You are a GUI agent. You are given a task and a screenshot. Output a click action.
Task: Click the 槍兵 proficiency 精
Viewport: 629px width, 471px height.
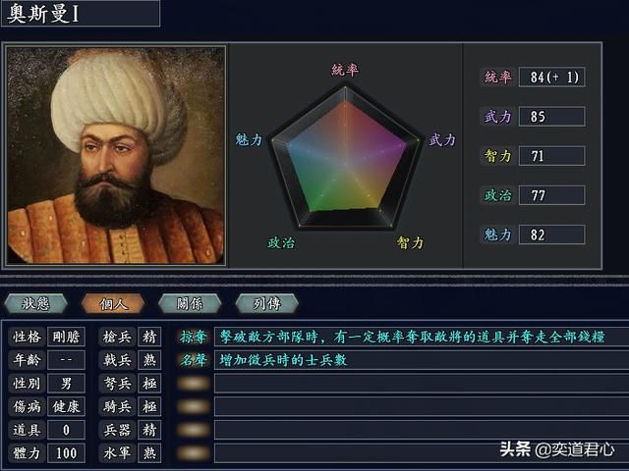(x=149, y=337)
